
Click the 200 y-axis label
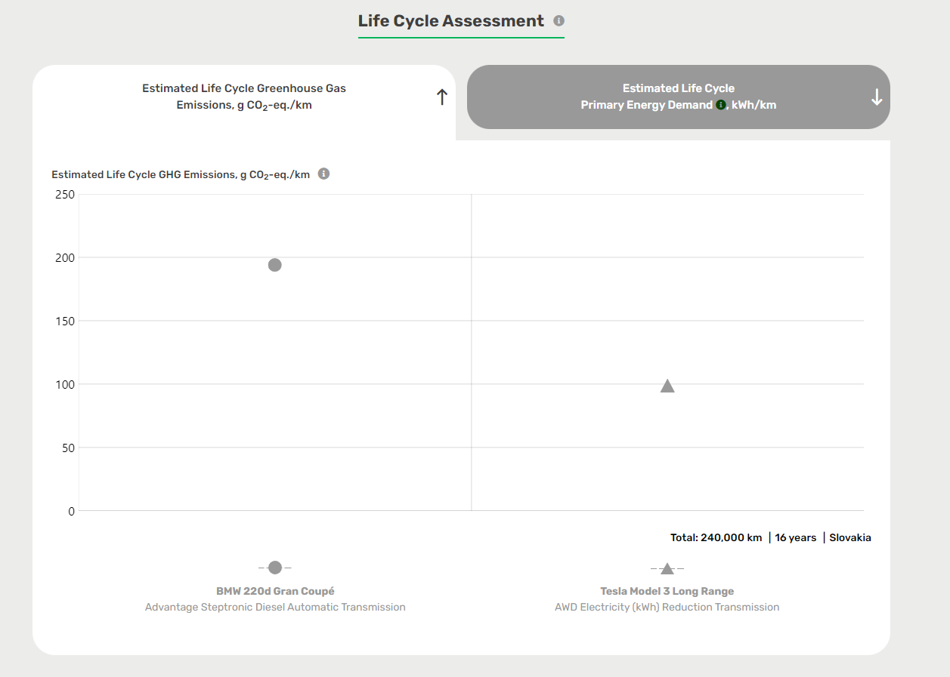pyautogui.click(x=66, y=258)
